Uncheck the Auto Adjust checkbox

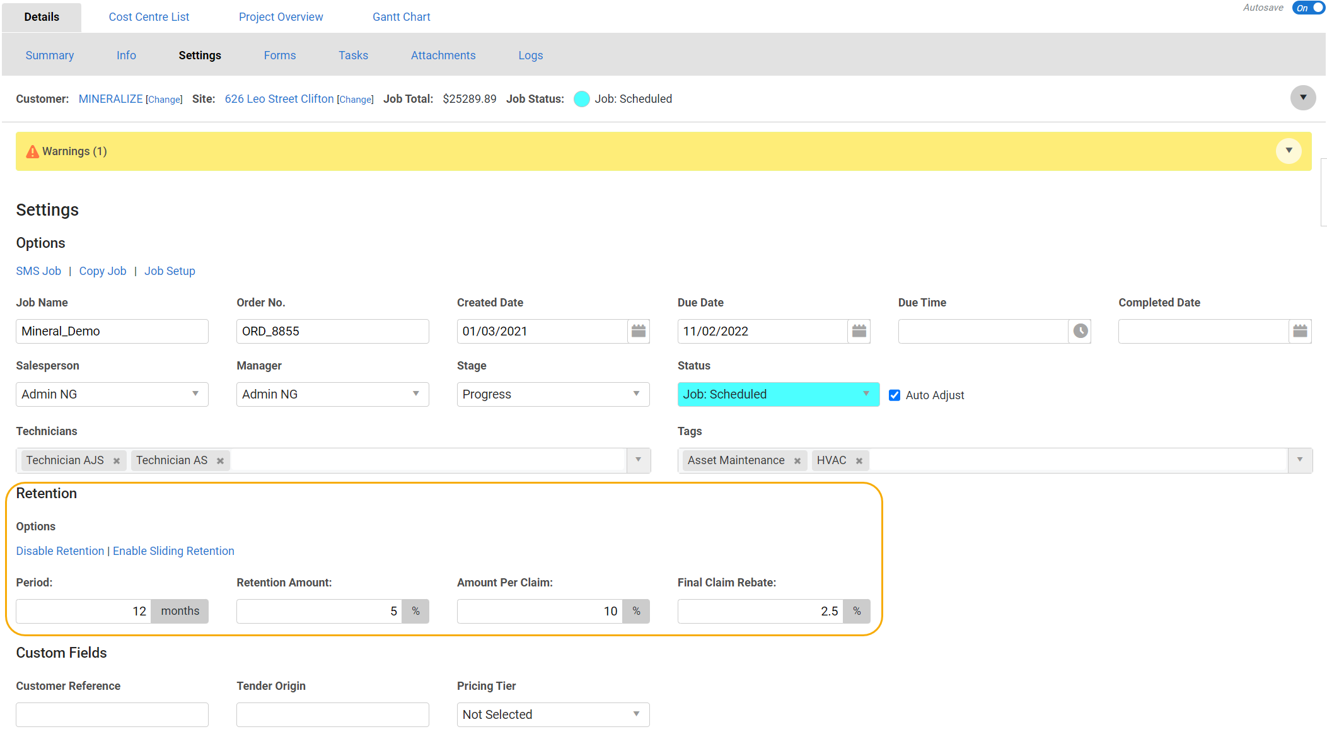pos(894,395)
